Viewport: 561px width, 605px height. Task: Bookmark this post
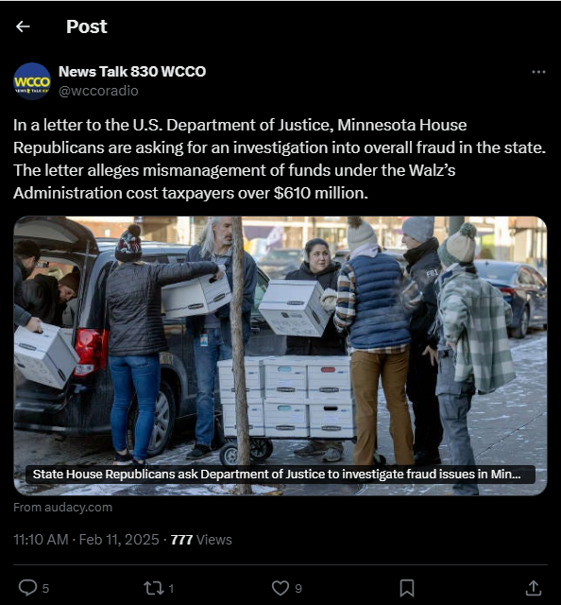point(407,588)
